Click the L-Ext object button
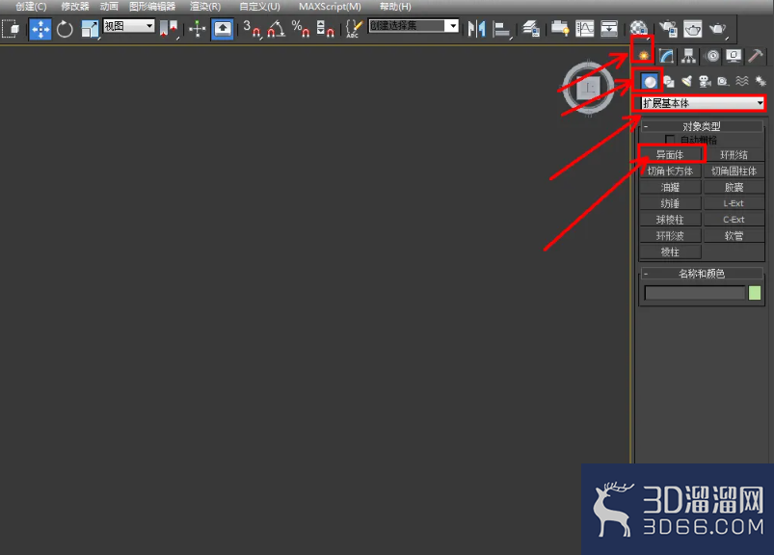774x555 pixels. click(734, 203)
